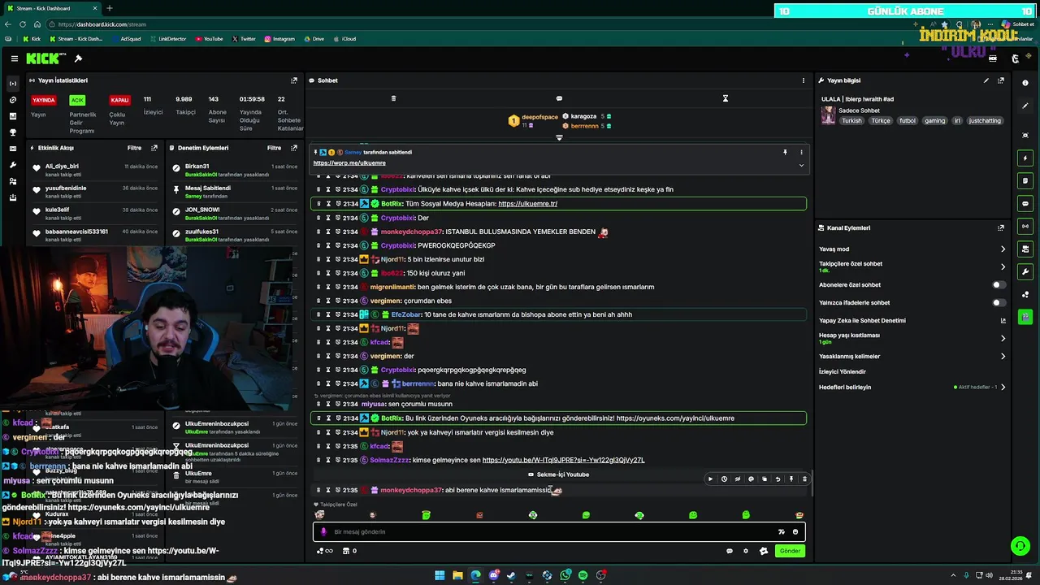The width and height of the screenshot is (1040, 585).
Task: Click the timeout clock in message action bar
Action: (724, 479)
